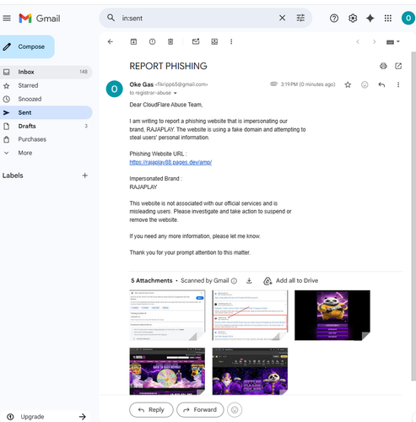Create a new label plus icon
The height and width of the screenshot is (422, 416).
(85, 176)
